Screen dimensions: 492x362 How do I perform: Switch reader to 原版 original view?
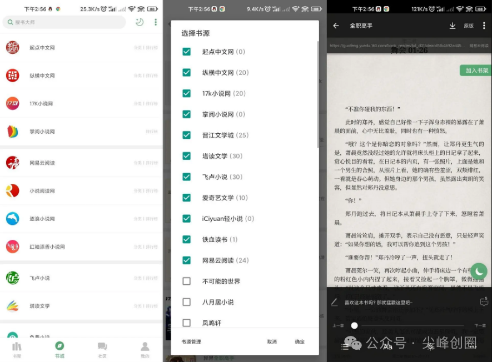[x=469, y=26]
